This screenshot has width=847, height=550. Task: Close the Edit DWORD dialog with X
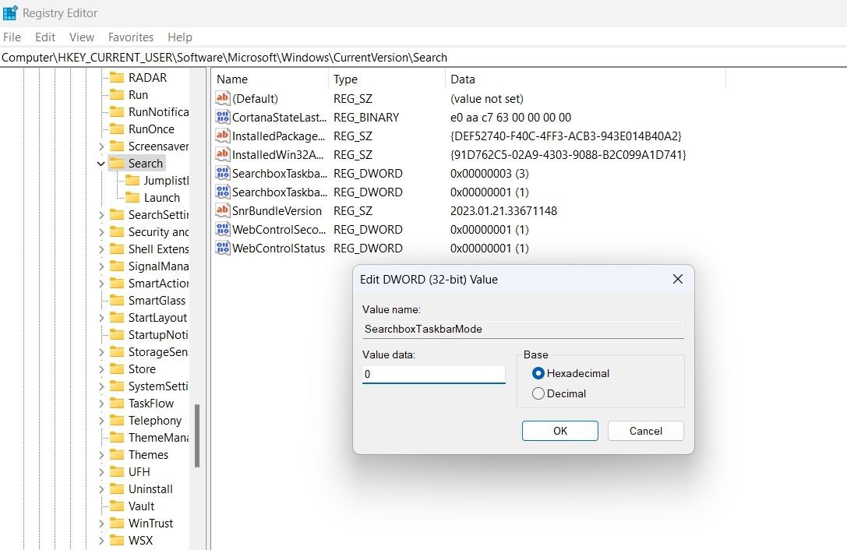[677, 279]
